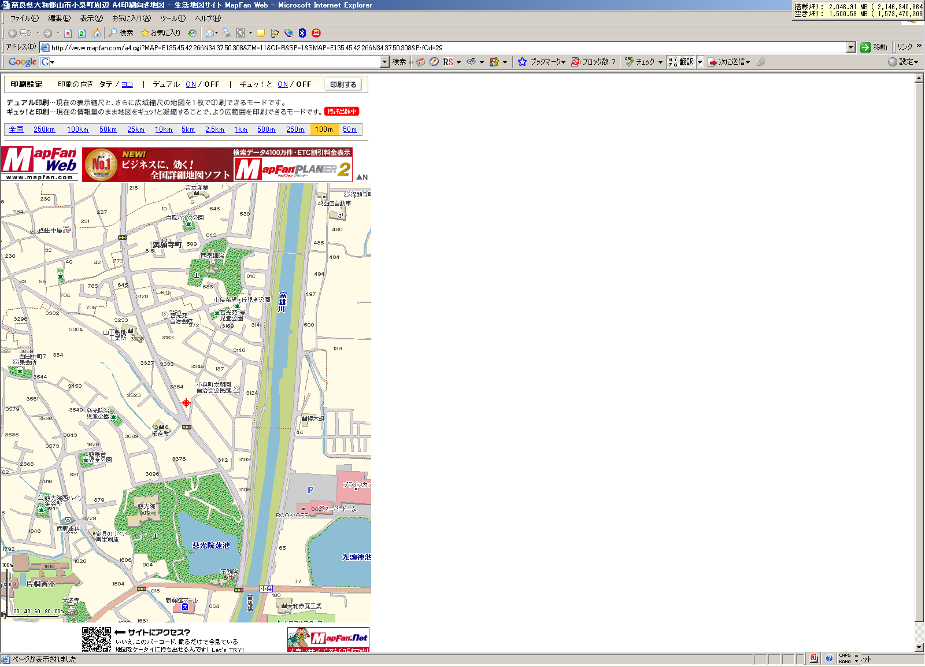Click the popup blocker ブロック数 icon
This screenshot has height=667, width=925.
click(575, 62)
